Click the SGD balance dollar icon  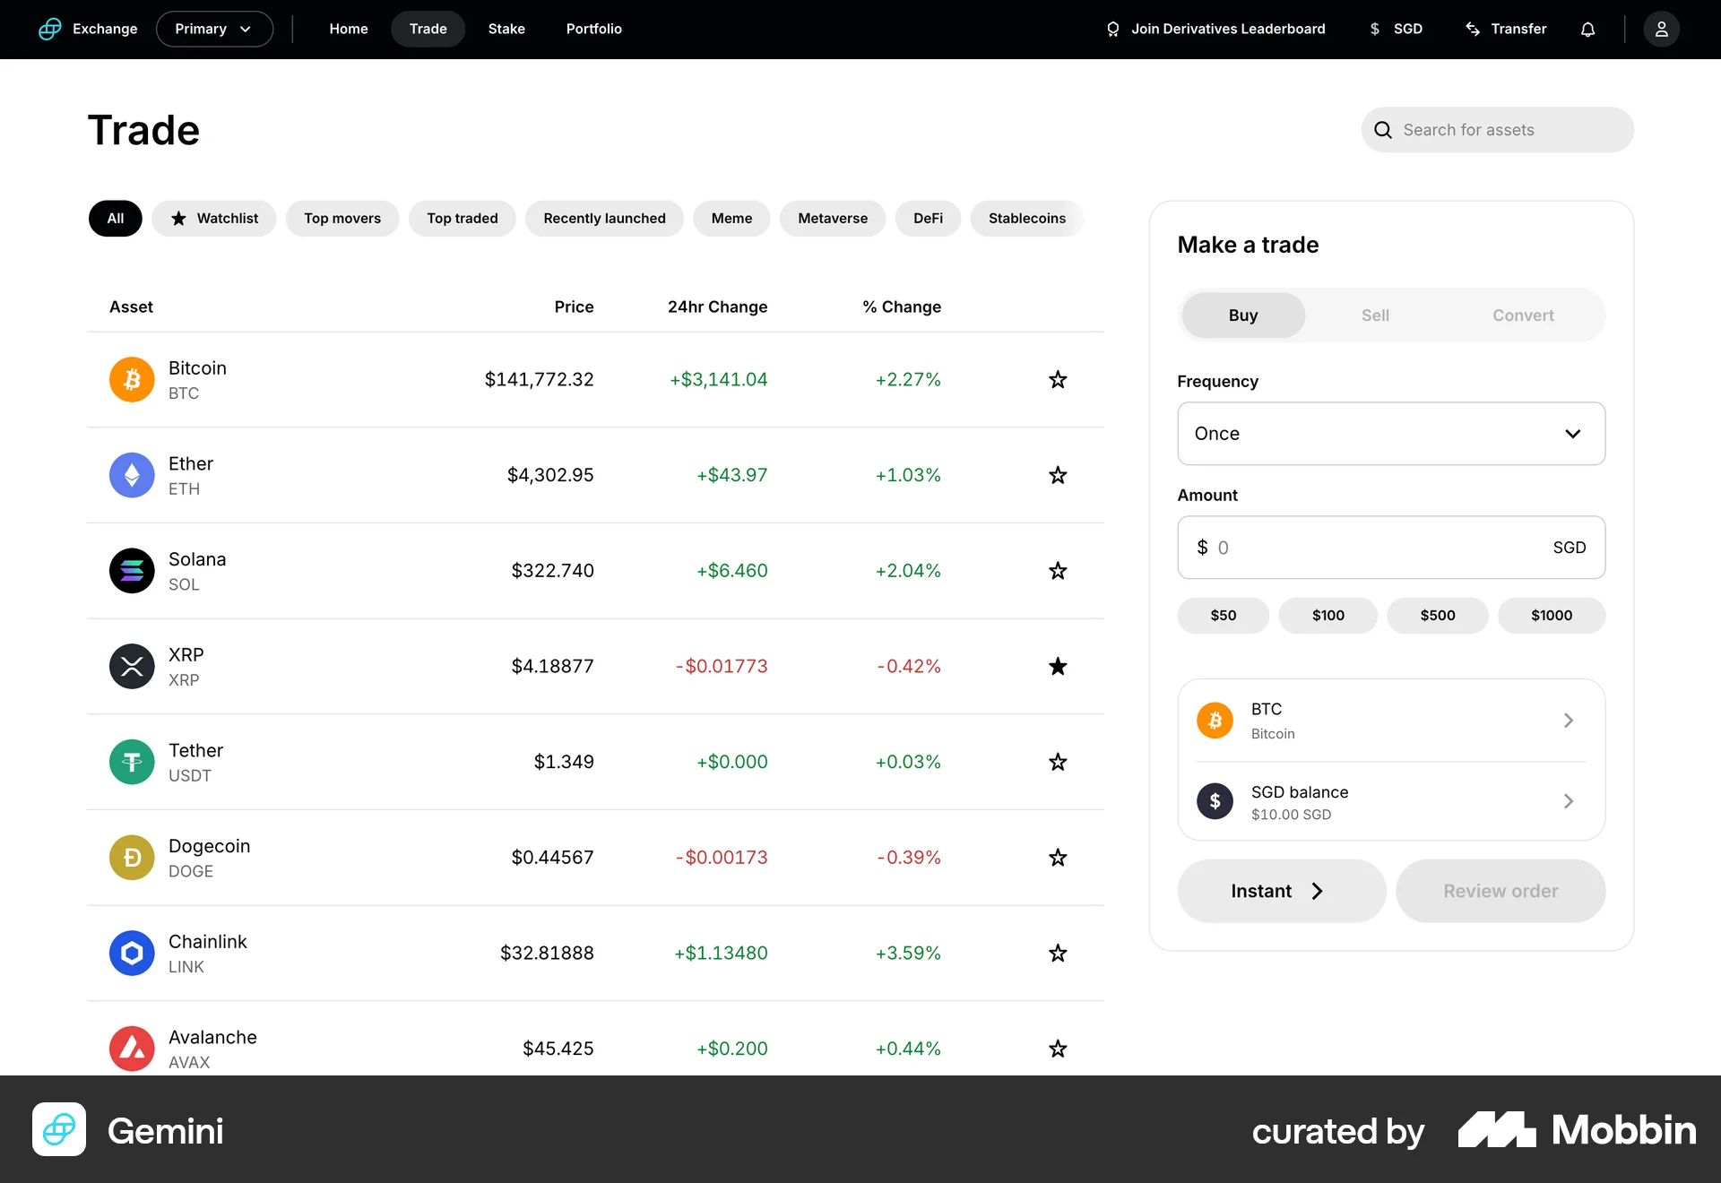pos(1215,801)
